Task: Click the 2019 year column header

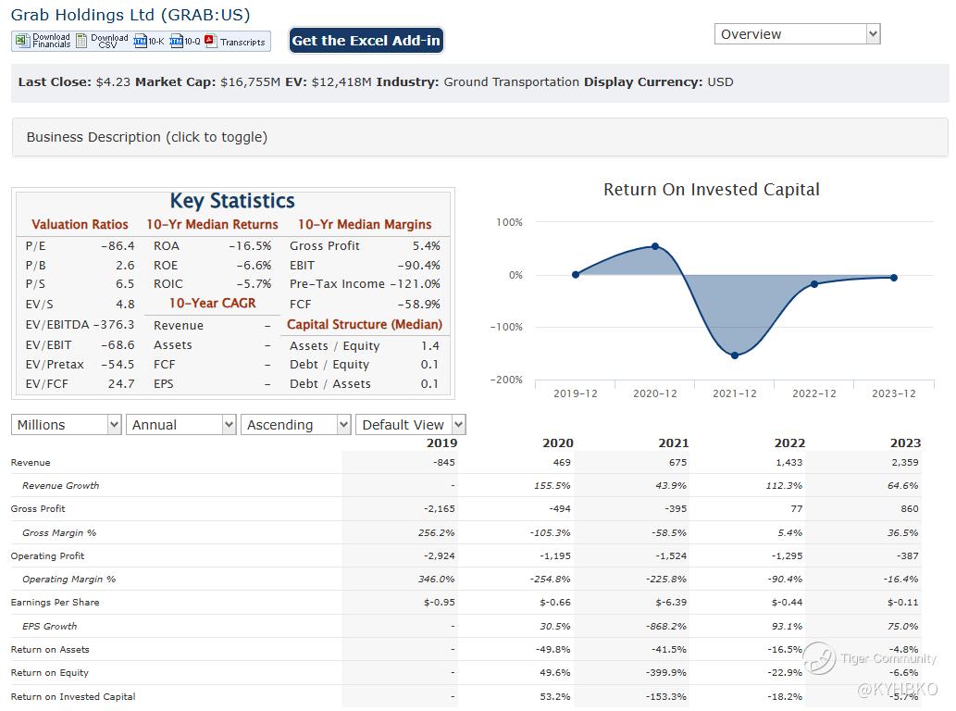Action: pyautogui.click(x=441, y=443)
